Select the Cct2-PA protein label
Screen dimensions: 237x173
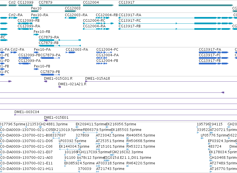(17, 50)
